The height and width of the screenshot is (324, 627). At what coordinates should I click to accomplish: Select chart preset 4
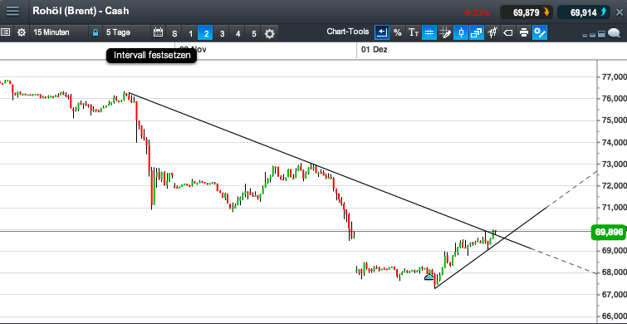238,33
